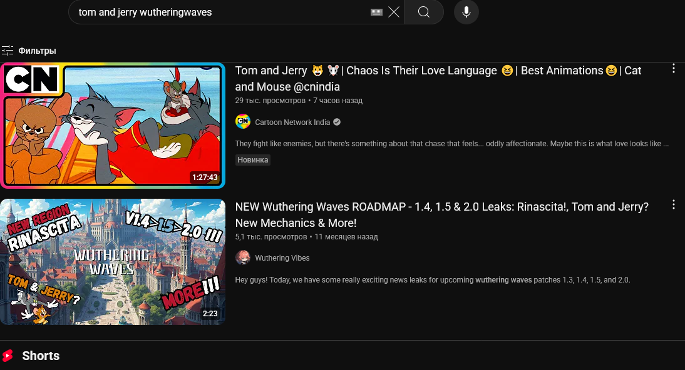
Task: Clear the search query with the X icon
Action: [394, 12]
